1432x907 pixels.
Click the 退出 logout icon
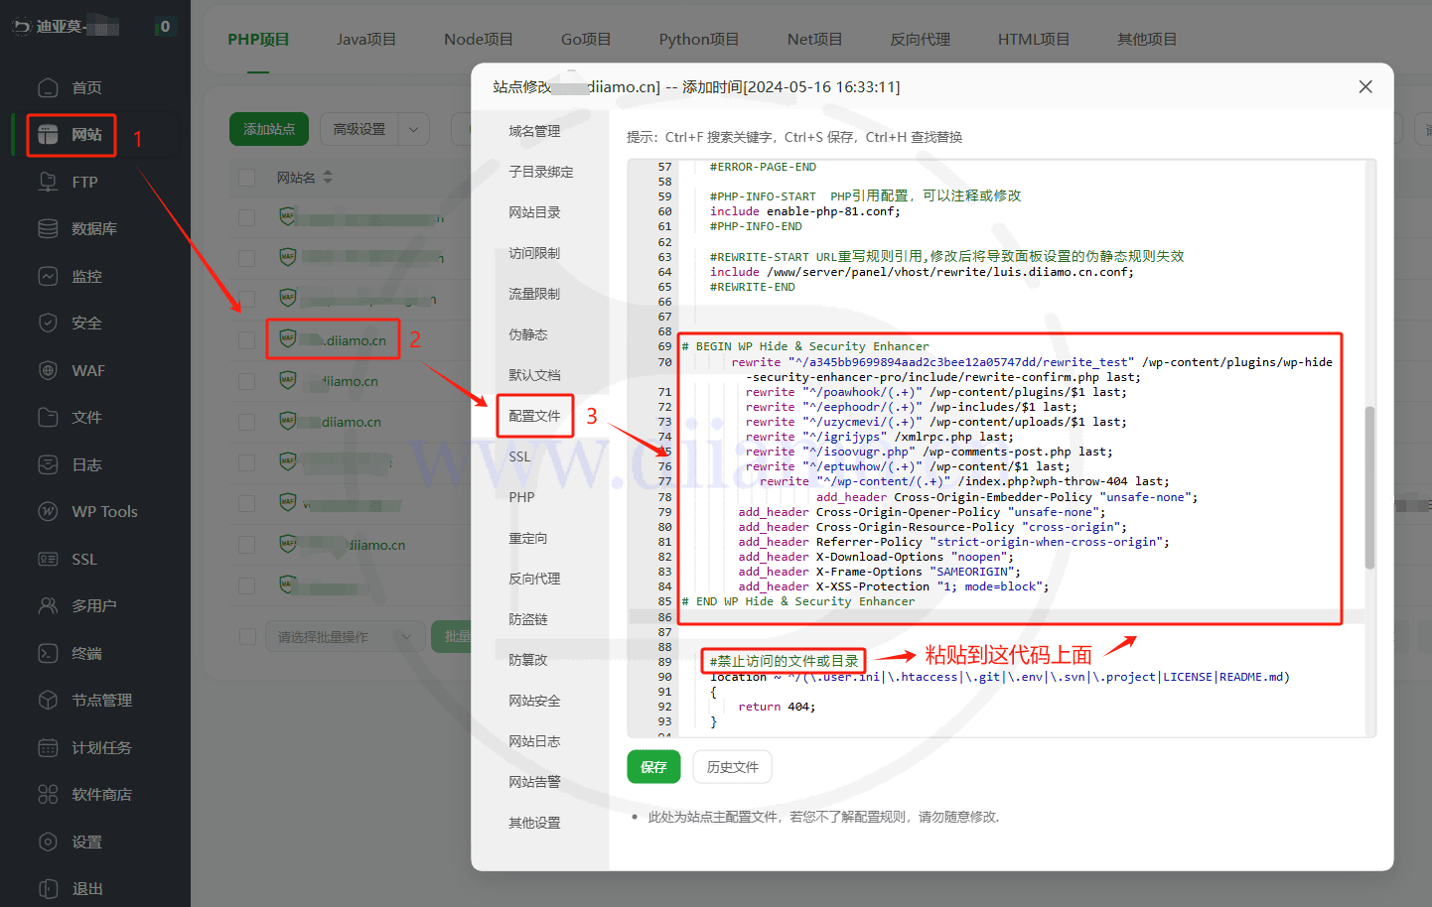48,888
